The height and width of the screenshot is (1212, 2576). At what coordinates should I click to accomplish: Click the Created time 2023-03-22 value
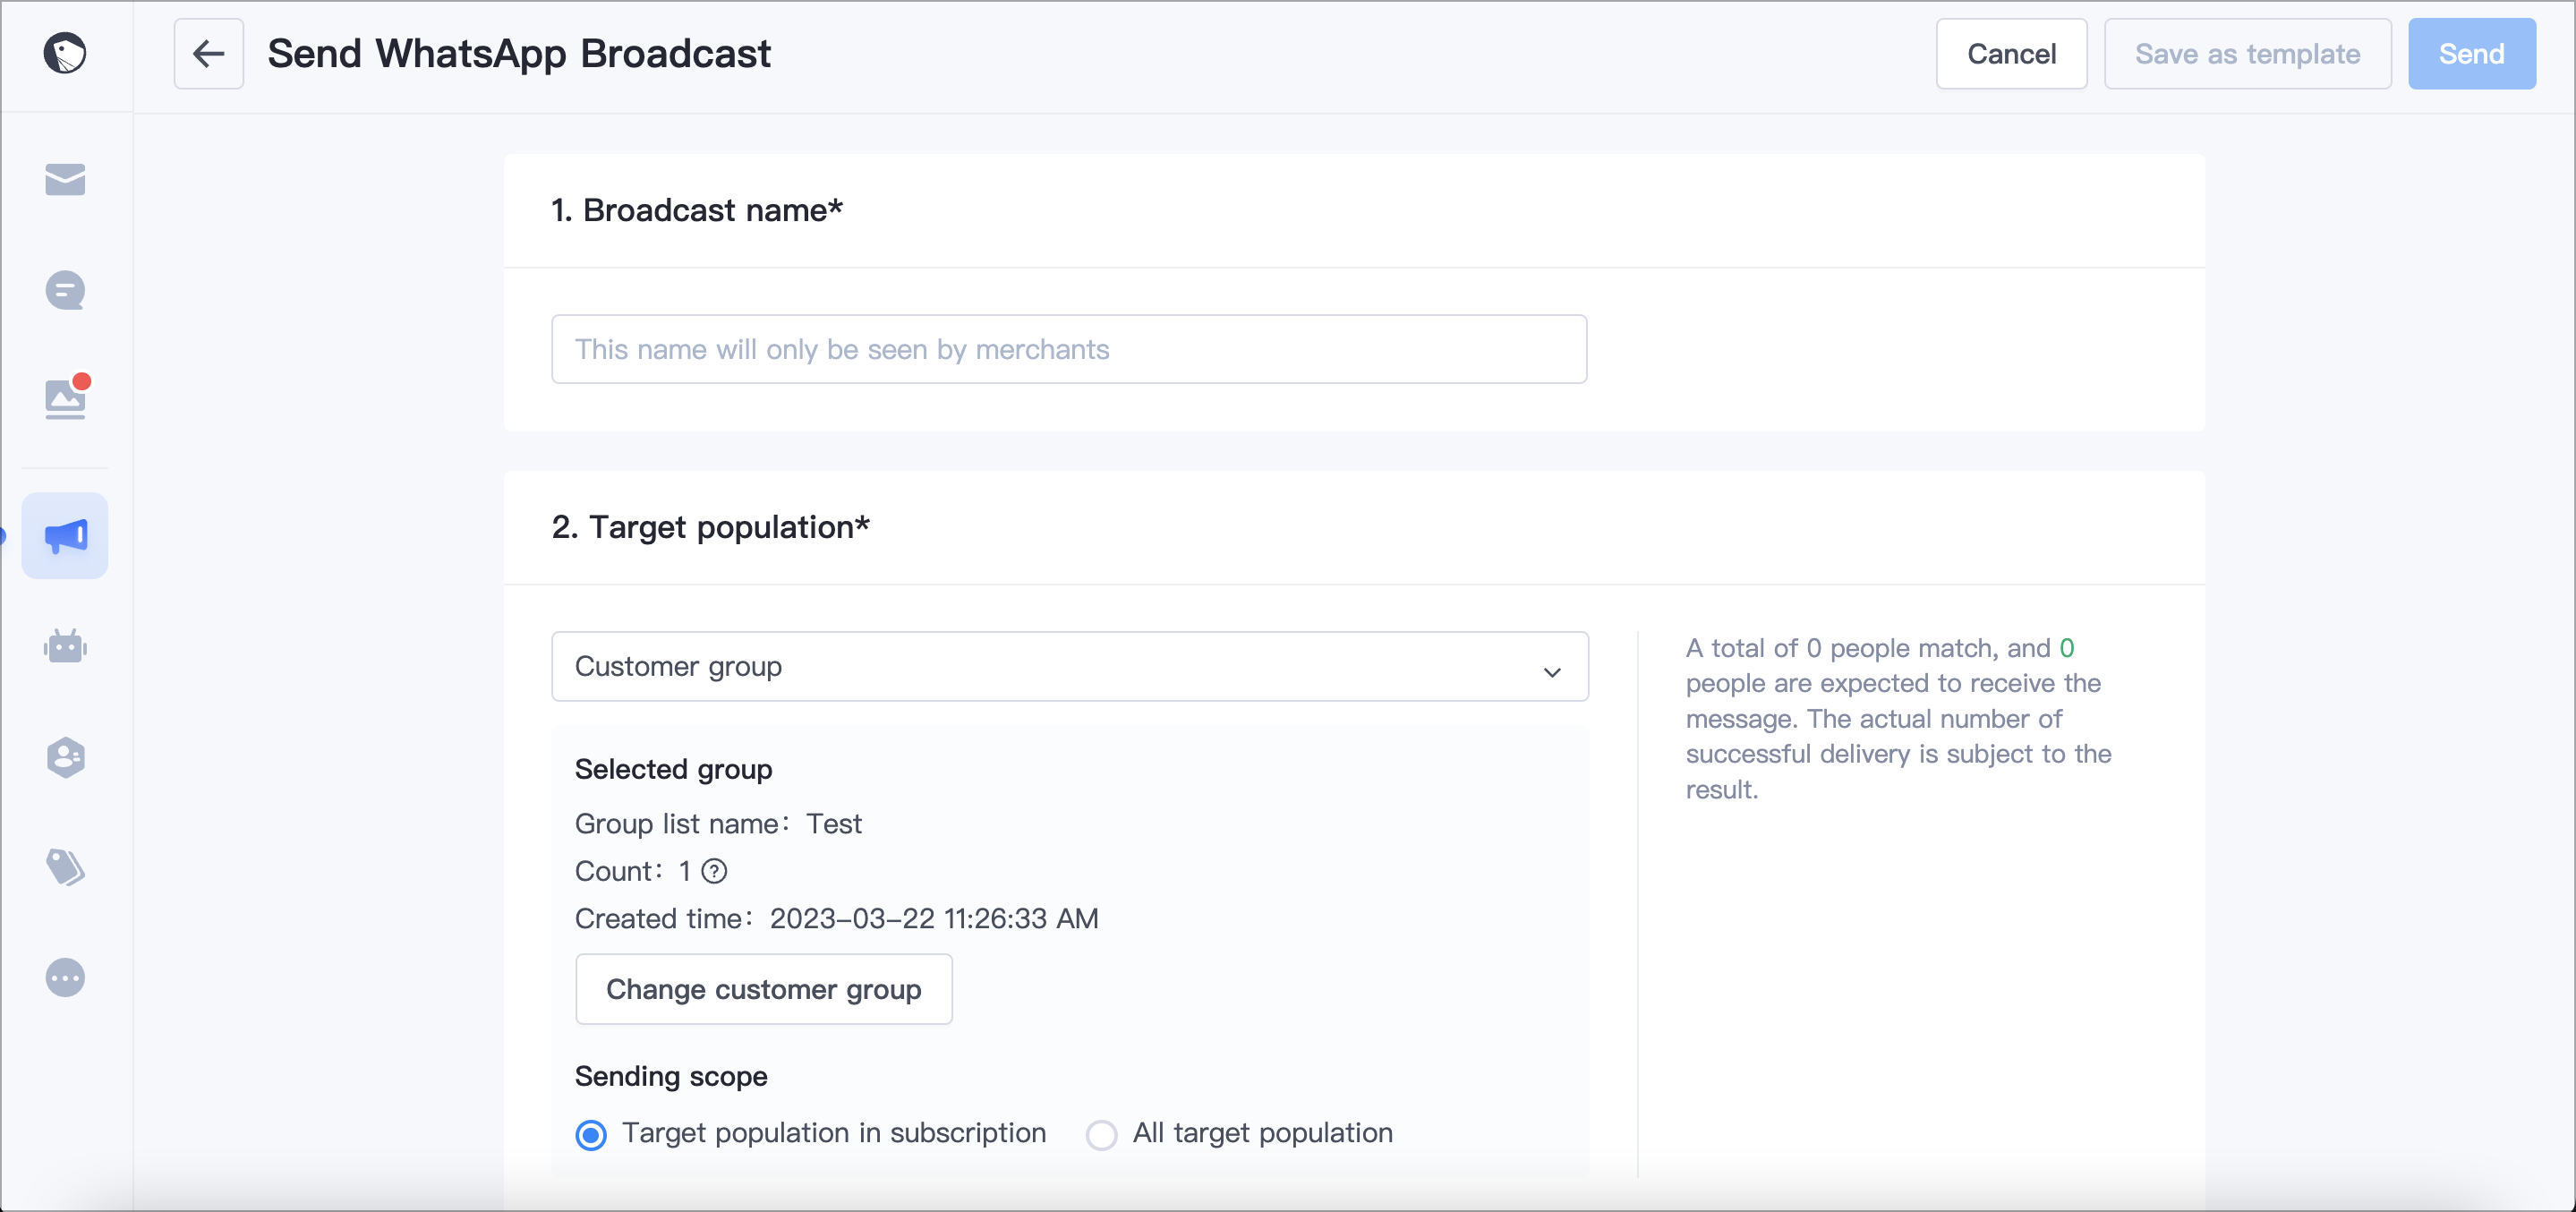tap(934, 919)
